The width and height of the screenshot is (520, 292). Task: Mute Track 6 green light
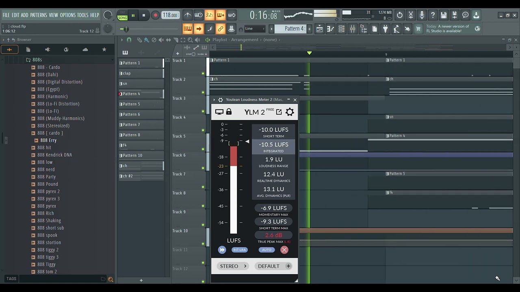tap(203, 168)
